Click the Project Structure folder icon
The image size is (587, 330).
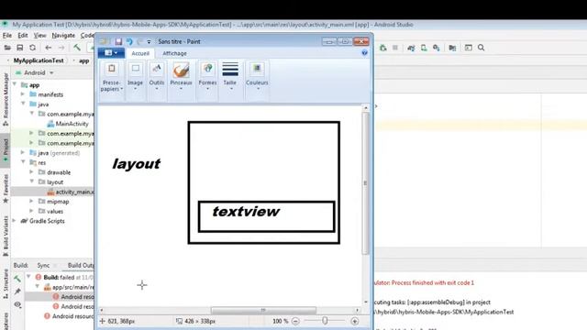coord(452,48)
